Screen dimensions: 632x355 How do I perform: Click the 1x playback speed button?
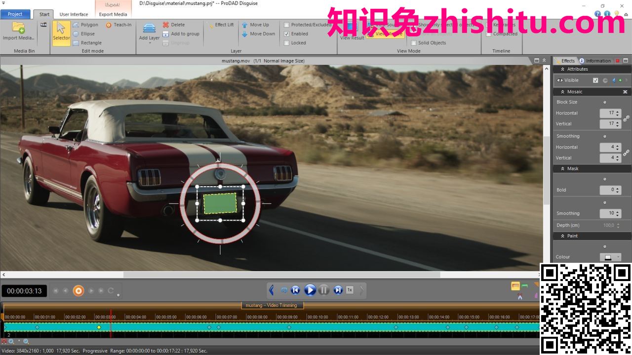[350, 290]
